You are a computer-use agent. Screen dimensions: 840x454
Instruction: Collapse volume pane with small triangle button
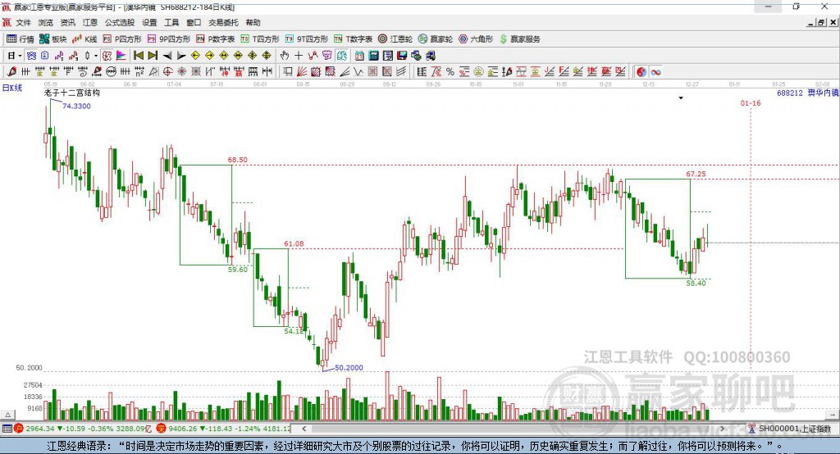[x=8, y=415]
